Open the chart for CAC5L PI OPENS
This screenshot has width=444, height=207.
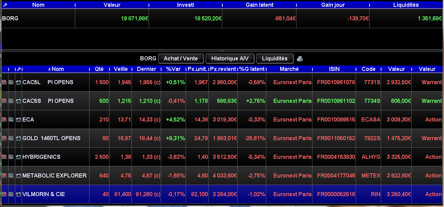pos(18,82)
